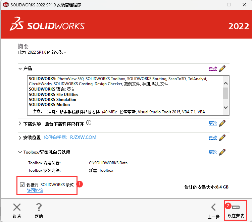Collapse the 产品 section chevron
252x222 pixels.
click(x=20, y=69)
